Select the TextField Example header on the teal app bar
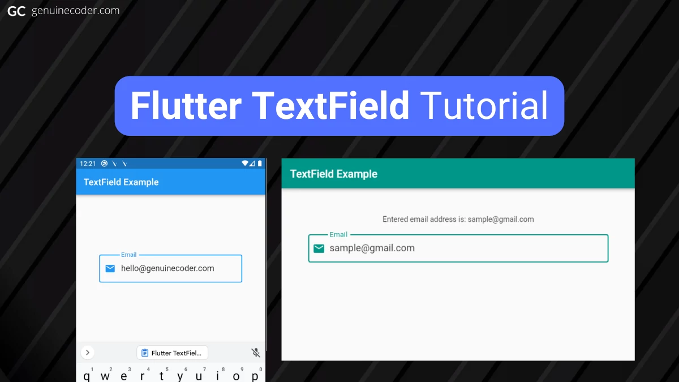This screenshot has height=382, width=679. (x=333, y=174)
